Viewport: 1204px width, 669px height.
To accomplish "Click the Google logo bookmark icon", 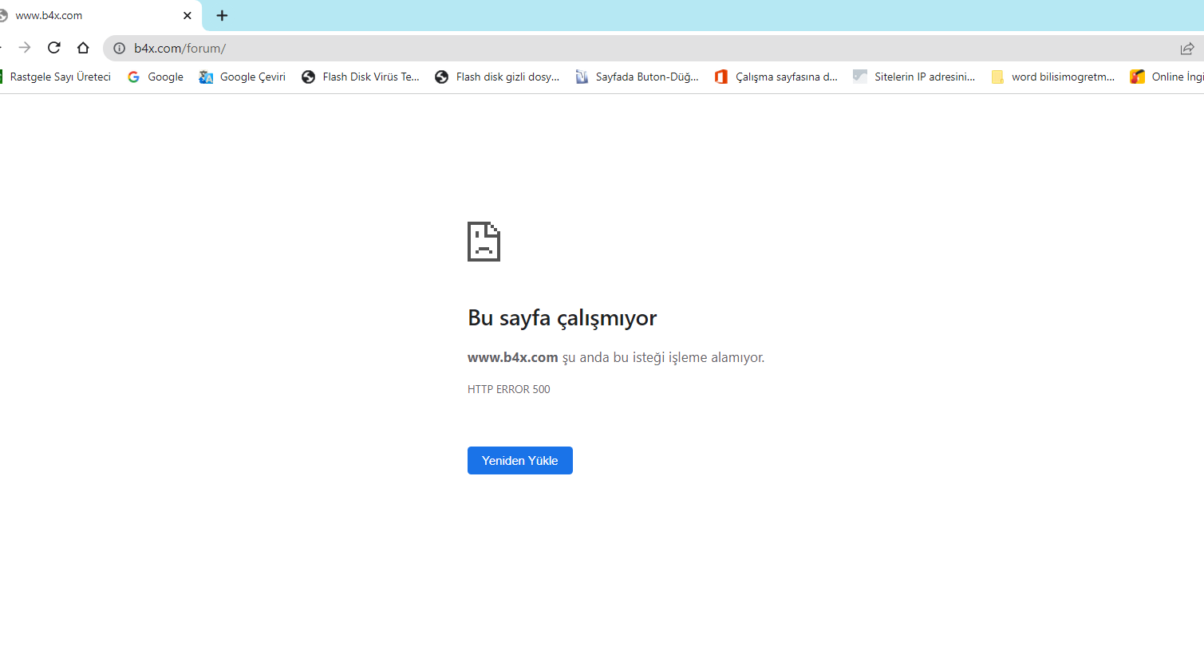I will (x=133, y=77).
